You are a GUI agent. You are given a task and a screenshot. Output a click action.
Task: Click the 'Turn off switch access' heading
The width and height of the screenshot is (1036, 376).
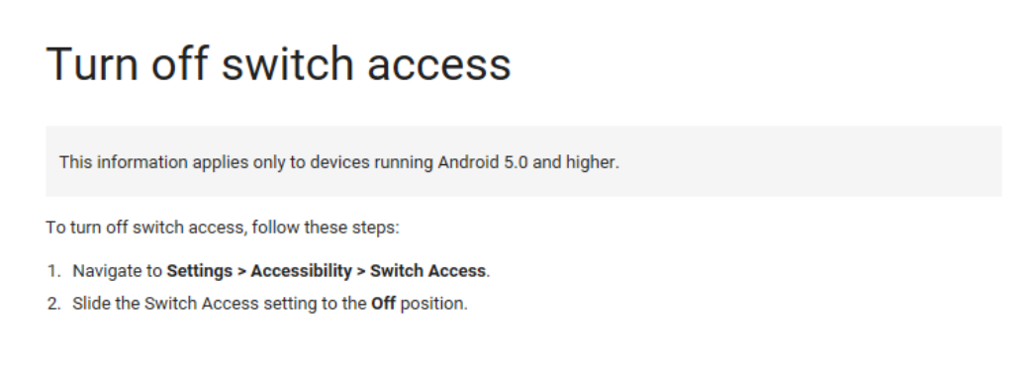point(278,64)
